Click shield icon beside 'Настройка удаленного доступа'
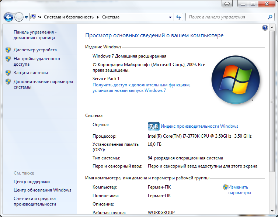The width and height of the screenshot is (278, 217). pyautogui.click(x=8, y=59)
